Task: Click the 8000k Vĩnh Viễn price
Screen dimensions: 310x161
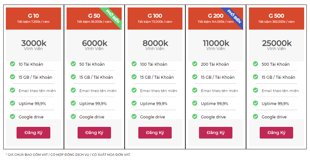Action: pyautogui.click(x=155, y=45)
